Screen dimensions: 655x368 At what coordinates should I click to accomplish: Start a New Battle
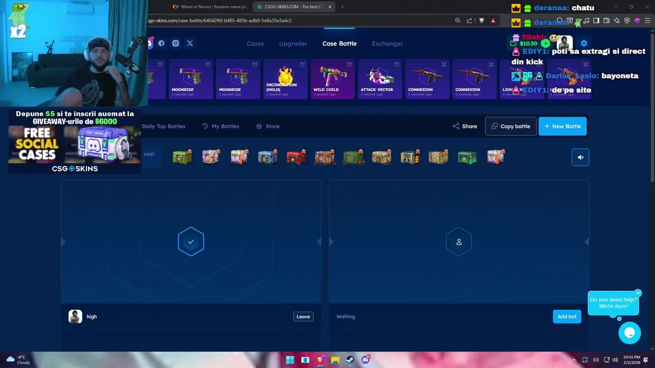click(562, 126)
